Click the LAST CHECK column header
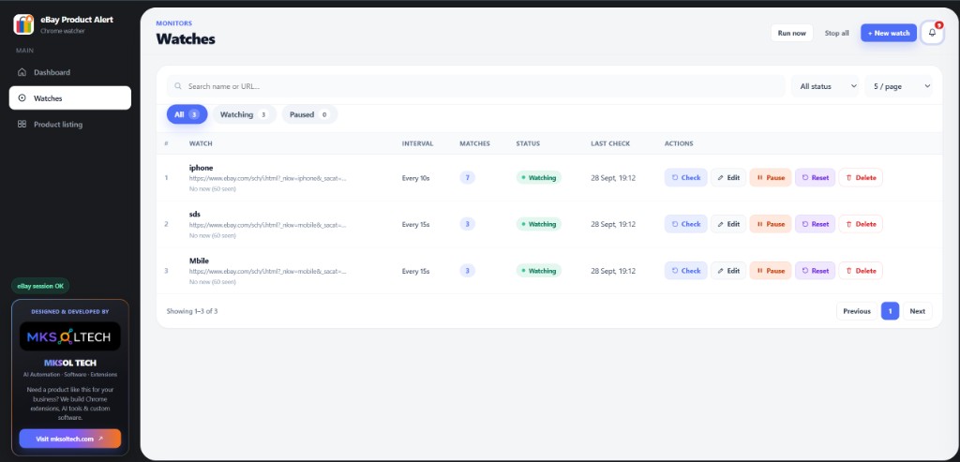Viewport: 960px width, 462px height. pos(610,143)
